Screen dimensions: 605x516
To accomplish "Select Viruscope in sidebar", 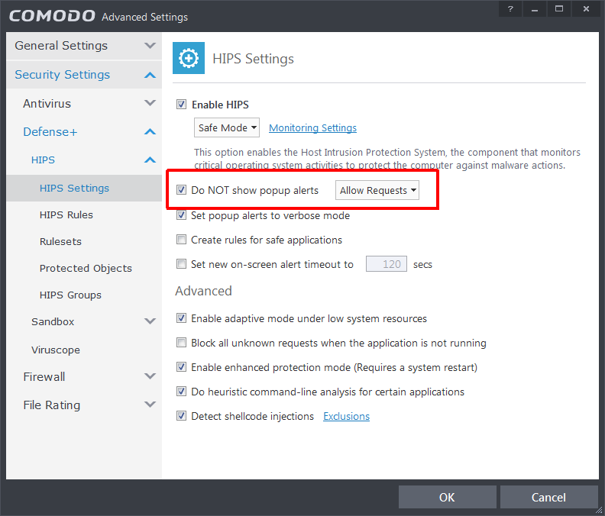I will (56, 350).
